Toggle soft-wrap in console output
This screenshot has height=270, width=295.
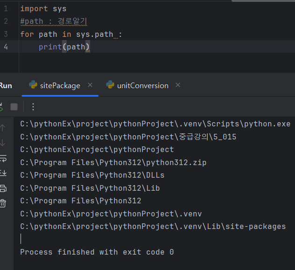coord(3,158)
